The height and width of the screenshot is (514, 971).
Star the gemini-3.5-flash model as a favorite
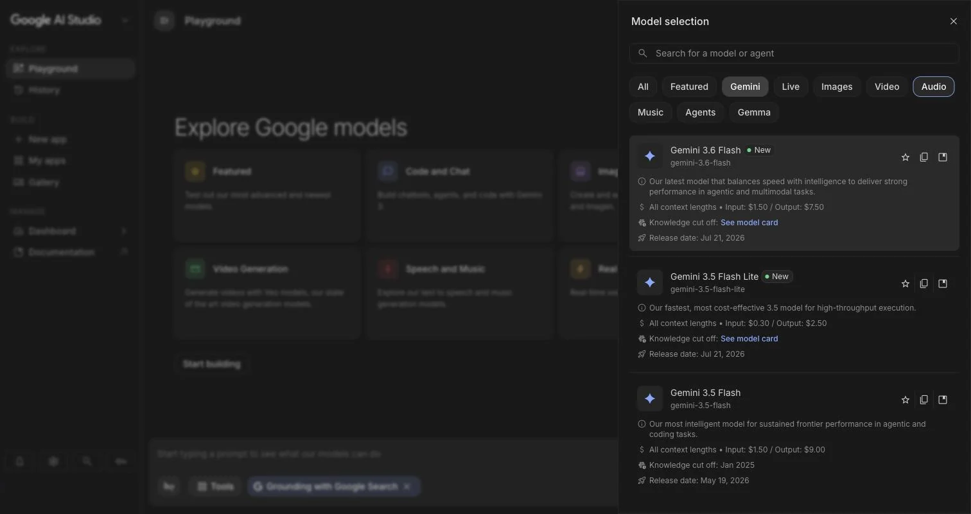(x=905, y=400)
